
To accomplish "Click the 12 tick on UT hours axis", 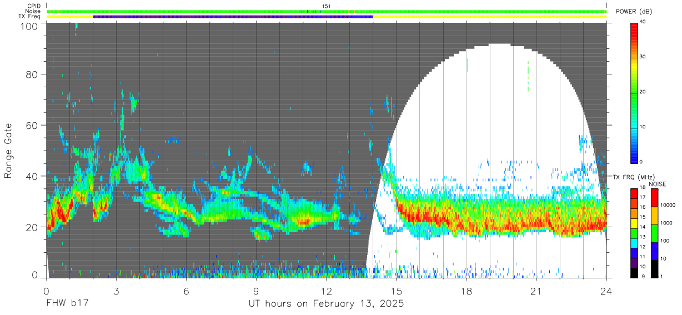I will click(x=327, y=291).
